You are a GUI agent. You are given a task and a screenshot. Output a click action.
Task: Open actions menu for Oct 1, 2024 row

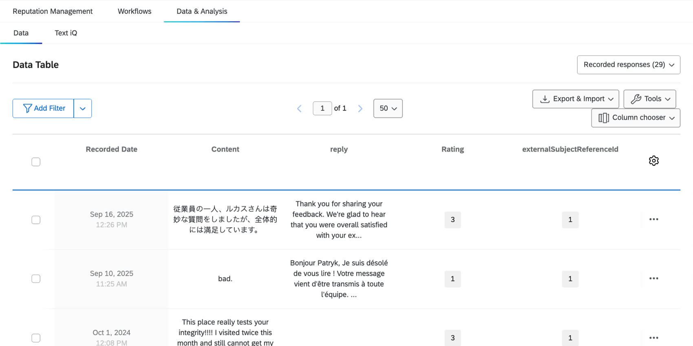(x=653, y=337)
